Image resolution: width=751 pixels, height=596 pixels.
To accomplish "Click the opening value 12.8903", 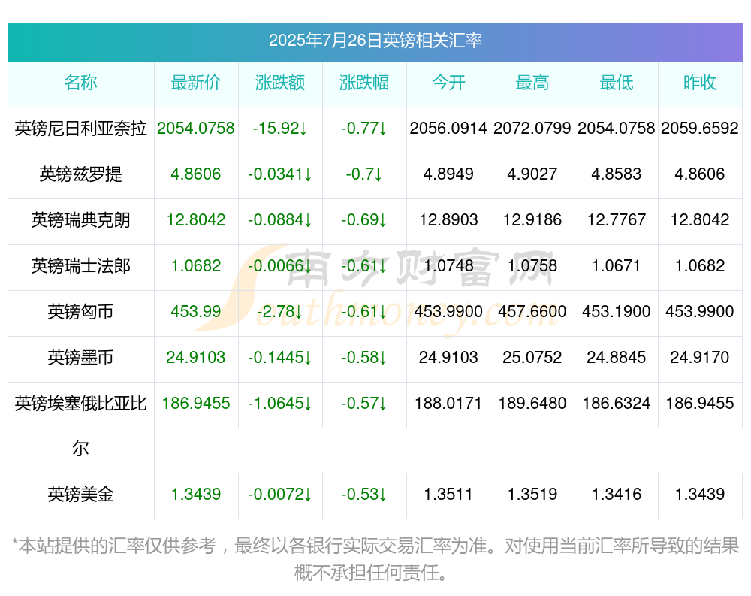I will (x=448, y=220).
